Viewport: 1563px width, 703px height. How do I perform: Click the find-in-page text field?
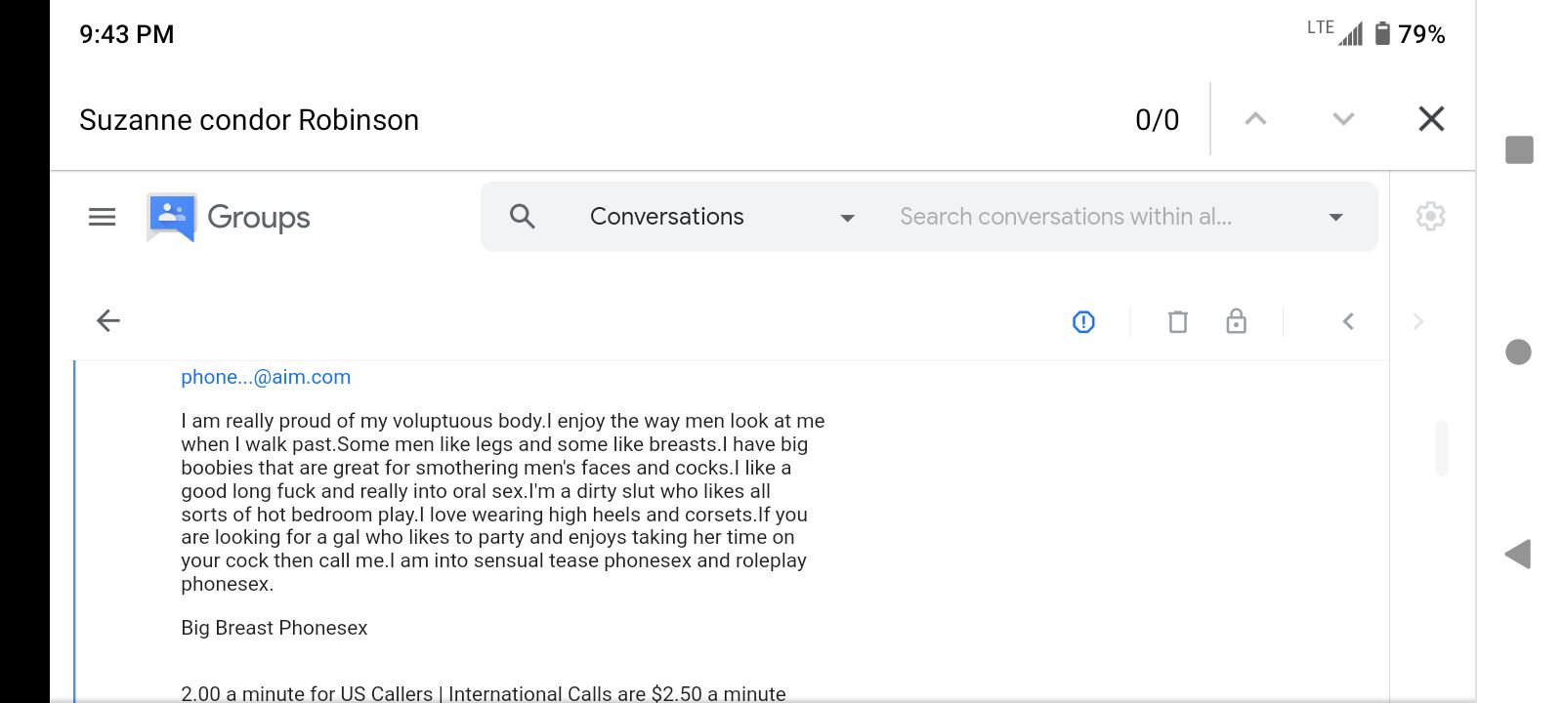point(586,119)
